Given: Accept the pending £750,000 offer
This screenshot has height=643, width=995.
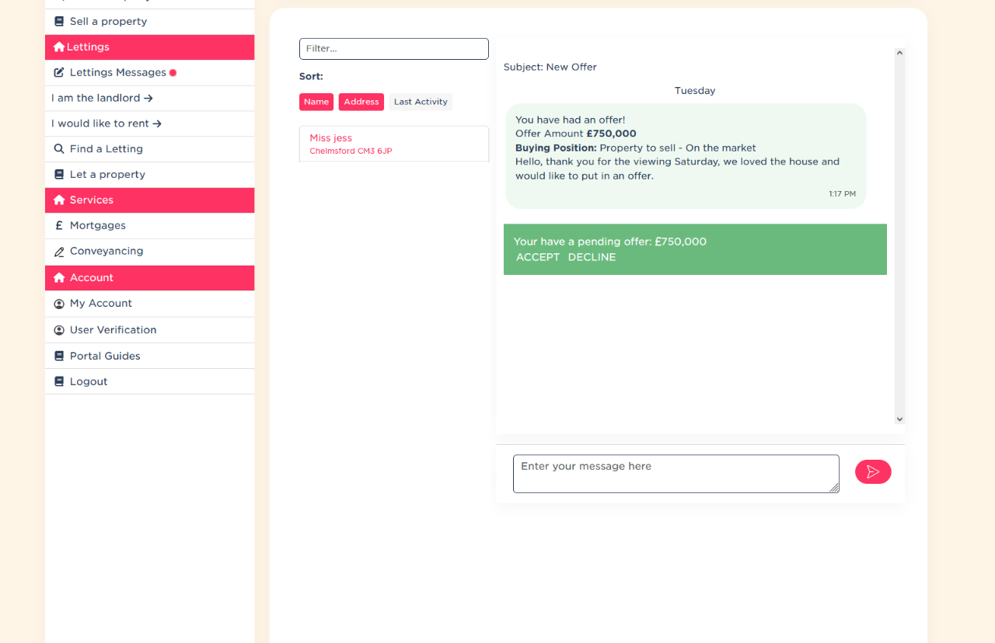Looking at the screenshot, I should [x=538, y=257].
